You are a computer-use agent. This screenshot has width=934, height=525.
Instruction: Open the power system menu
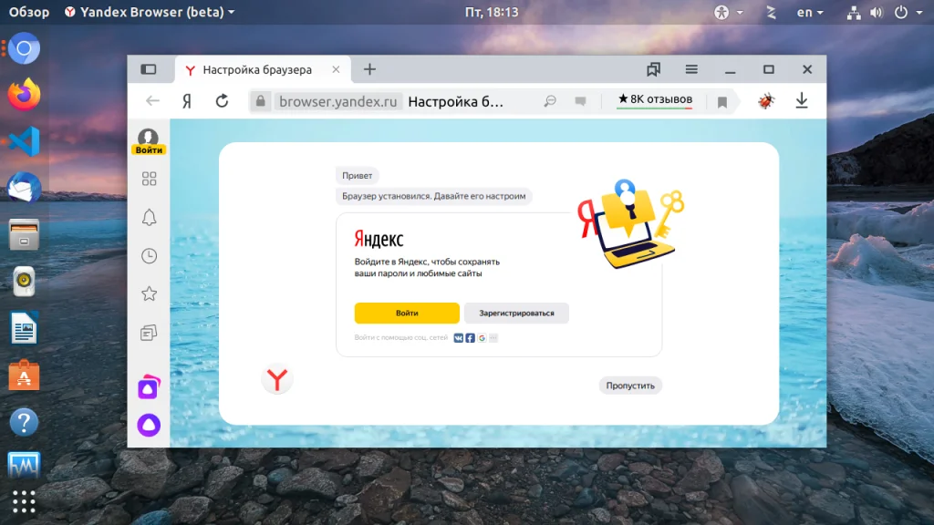click(908, 12)
